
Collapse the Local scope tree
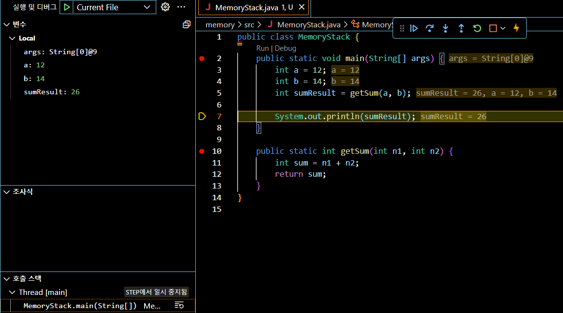pyautogui.click(x=12, y=38)
